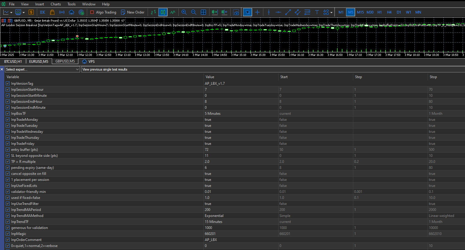
Task: Close the tester panel with X
Action: coord(2,69)
